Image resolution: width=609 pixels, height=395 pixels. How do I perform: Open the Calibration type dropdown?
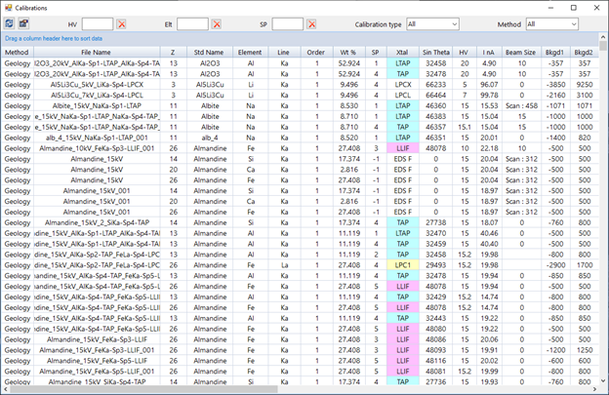(x=432, y=24)
